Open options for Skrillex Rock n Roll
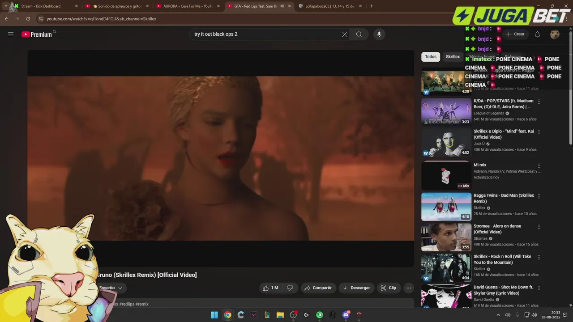 [x=539, y=258]
